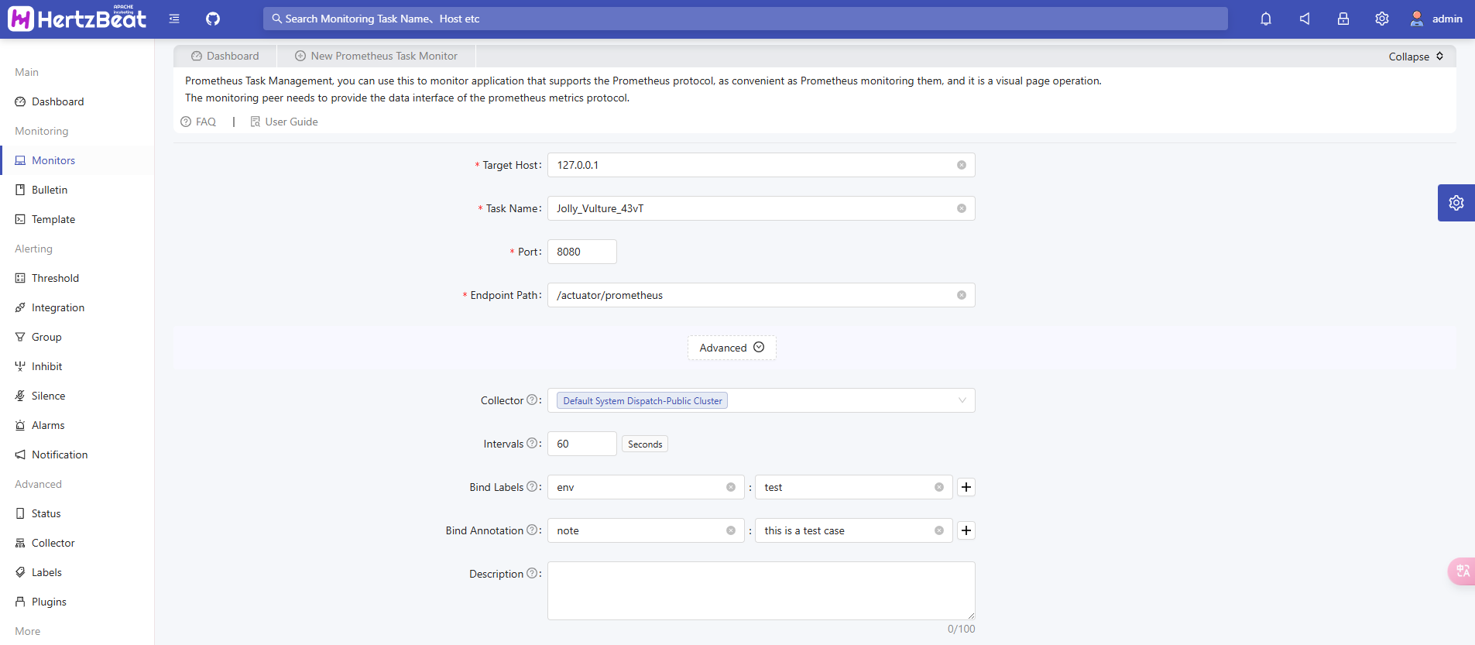Click the lock screen icon
The width and height of the screenshot is (1475, 645).
tap(1343, 19)
